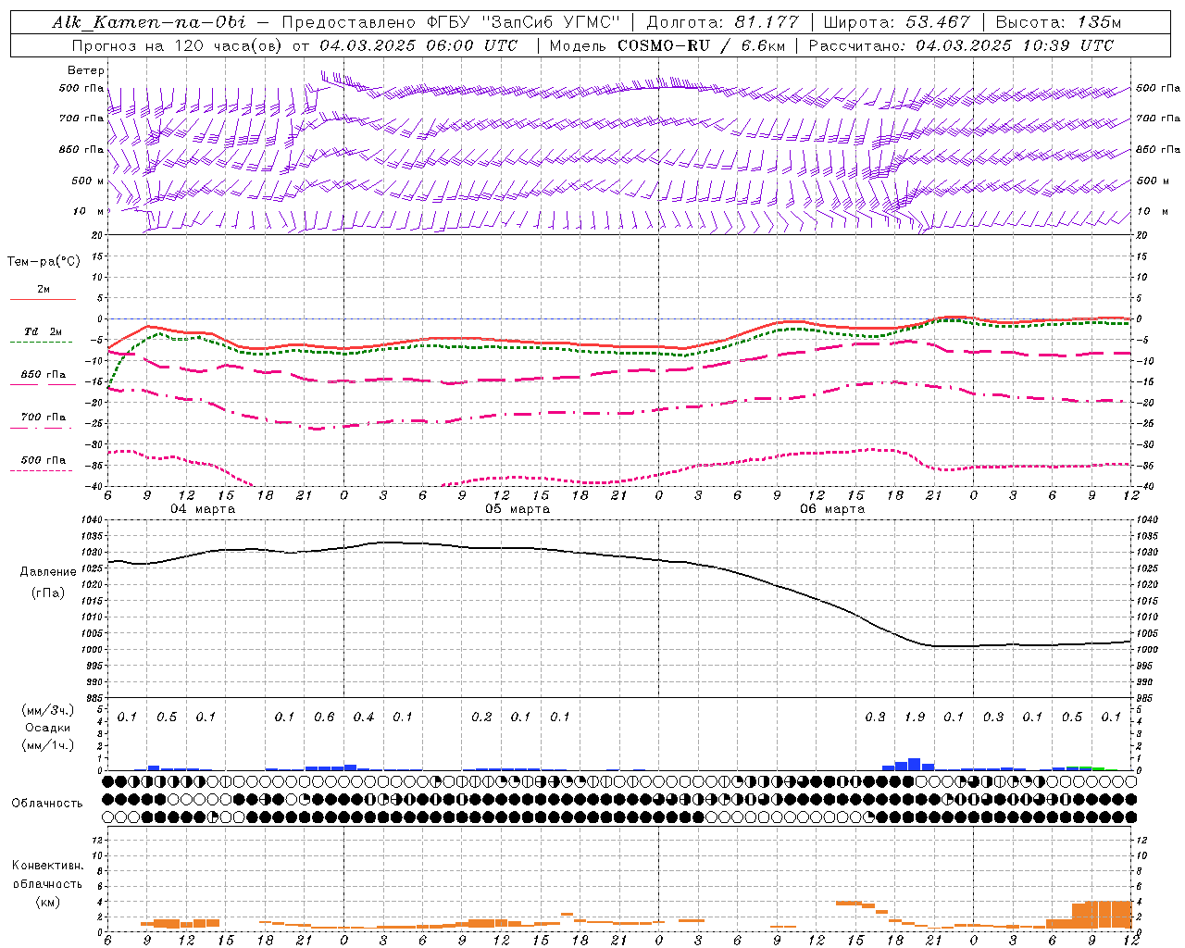
Task: Click the station name Alk_Kamen-na-Obi
Action: pos(149,22)
